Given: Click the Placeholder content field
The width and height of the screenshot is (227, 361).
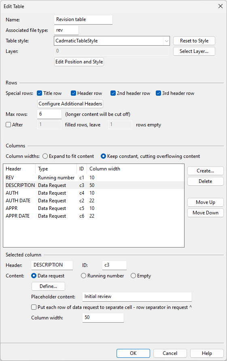Looking at the screenshot, I should 137,297.
